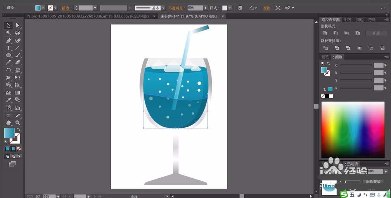Screen dimensions: 391x198
Task: Click Minus Back pathfinder icon
Action: [382, 48]
